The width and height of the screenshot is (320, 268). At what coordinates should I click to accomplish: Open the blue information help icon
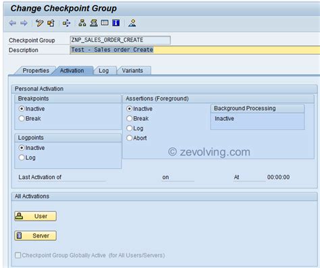(x=116, y=23)
